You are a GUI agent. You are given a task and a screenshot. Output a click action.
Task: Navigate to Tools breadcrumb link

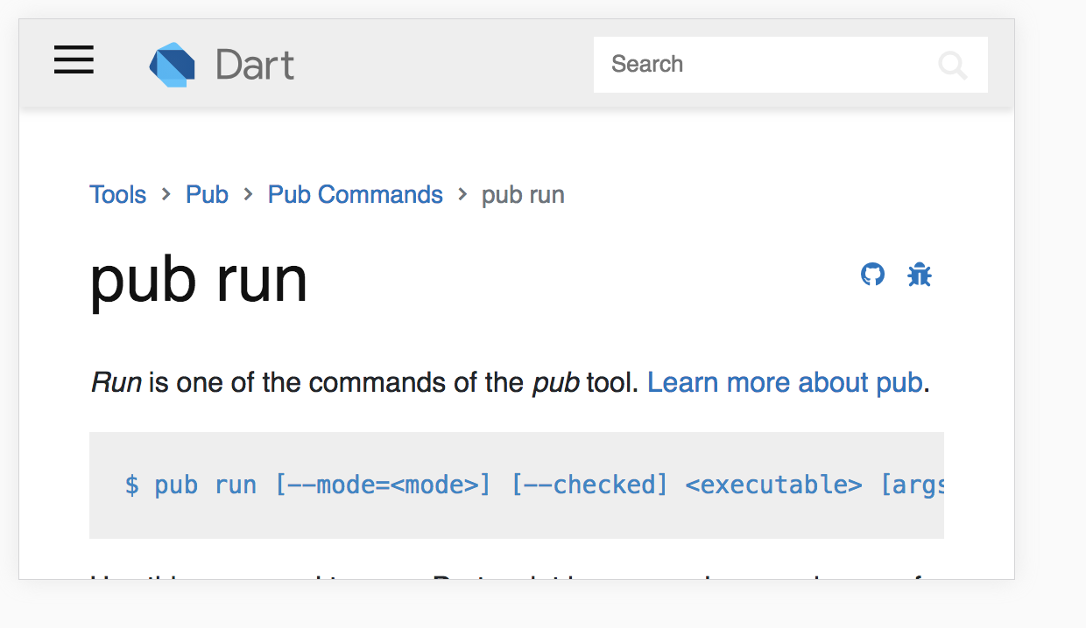[118, 194]
